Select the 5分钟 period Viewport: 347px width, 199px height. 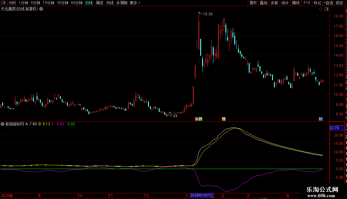pos(35,3)
